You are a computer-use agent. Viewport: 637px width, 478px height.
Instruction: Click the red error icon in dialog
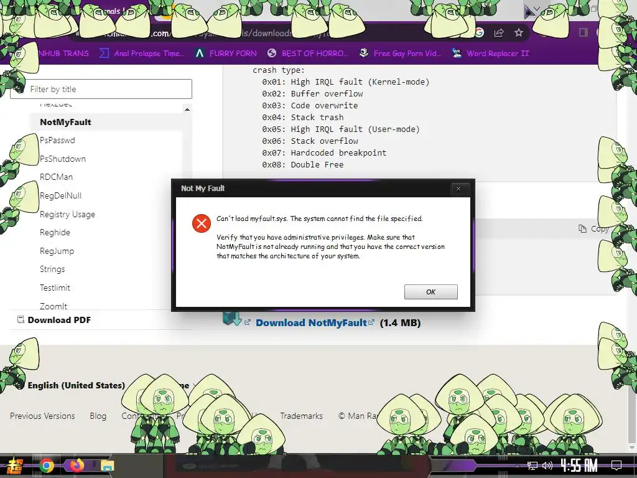pyautogui.click(x=202, y=223)
